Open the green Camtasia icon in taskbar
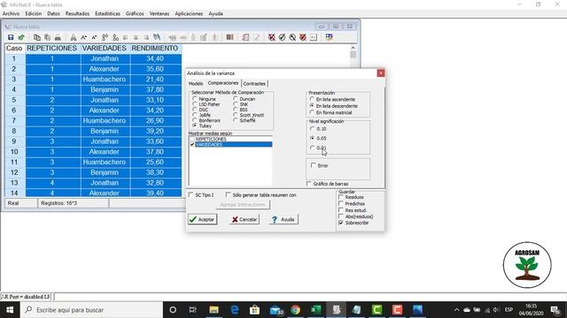The width and height of the screenshot is (567, 318). (377, 310)
